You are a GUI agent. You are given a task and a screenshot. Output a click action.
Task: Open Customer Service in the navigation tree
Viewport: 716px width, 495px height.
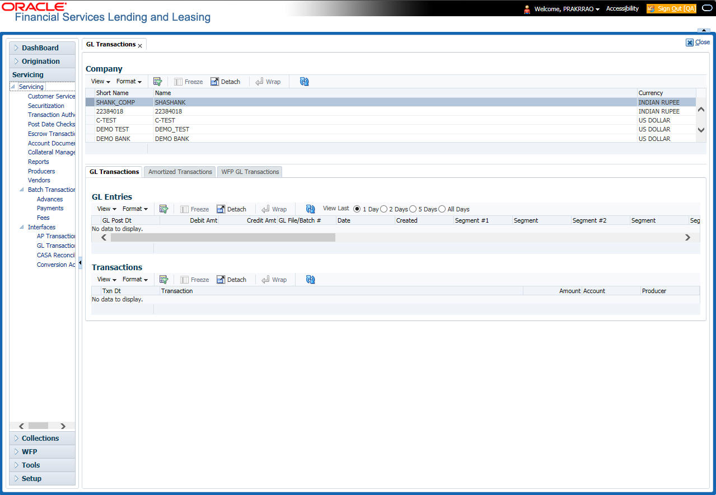tap(52, 96)
